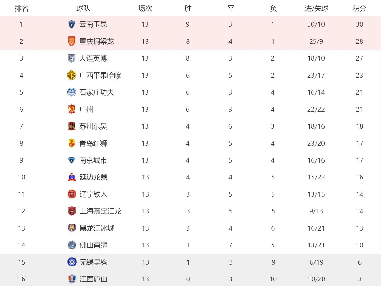Screen dimensions: 382x286
Task: Select the 苏州东吴 team crest
Action: 72,126
